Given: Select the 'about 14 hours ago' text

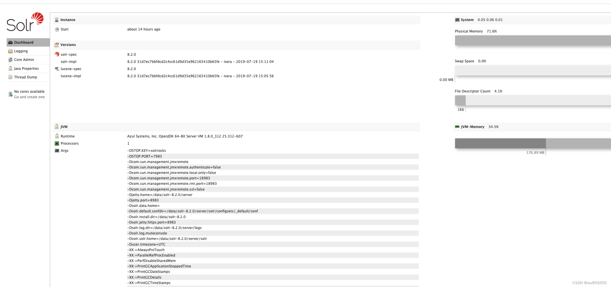Looking at the screenshot, I should 144,29.
